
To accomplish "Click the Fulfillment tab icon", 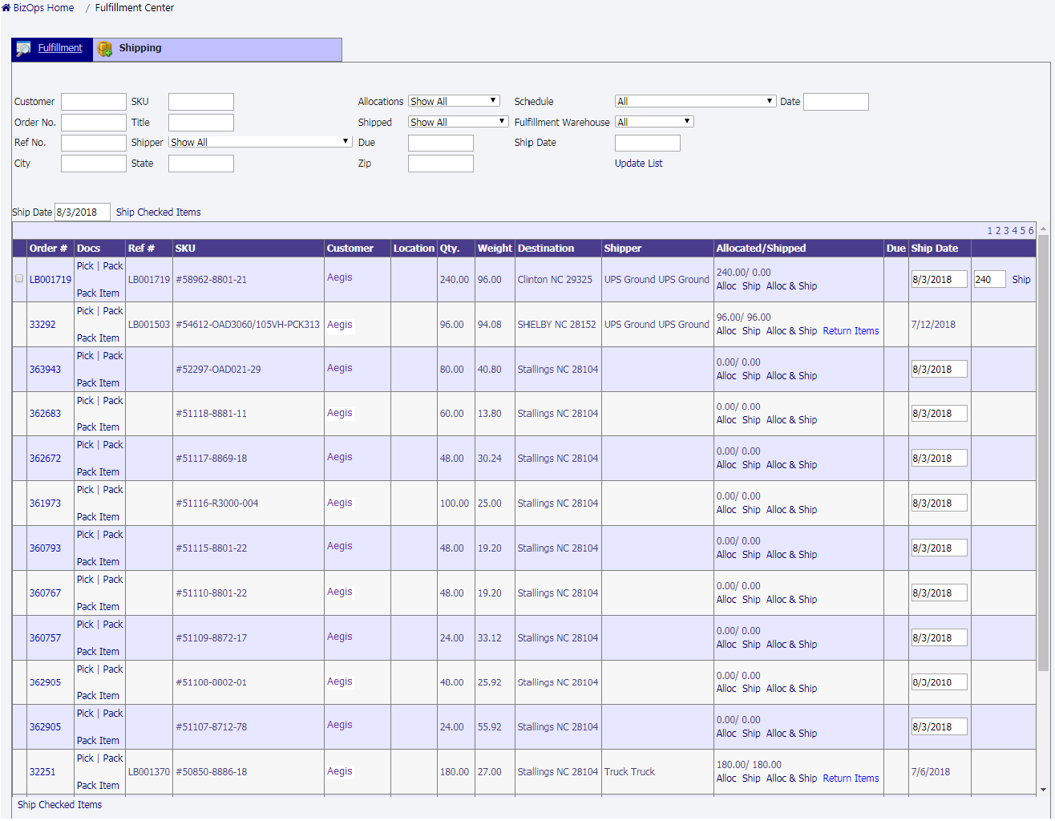I will [24, 49].
